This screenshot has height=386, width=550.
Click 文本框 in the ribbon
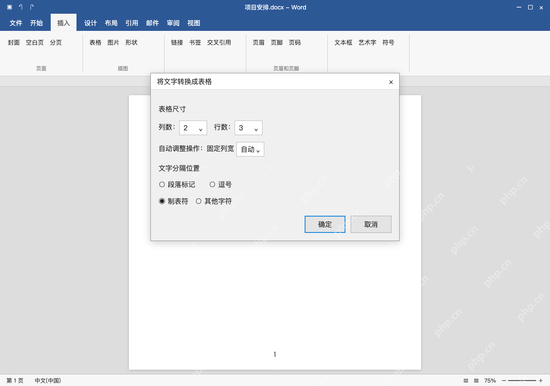click(343, 42)
